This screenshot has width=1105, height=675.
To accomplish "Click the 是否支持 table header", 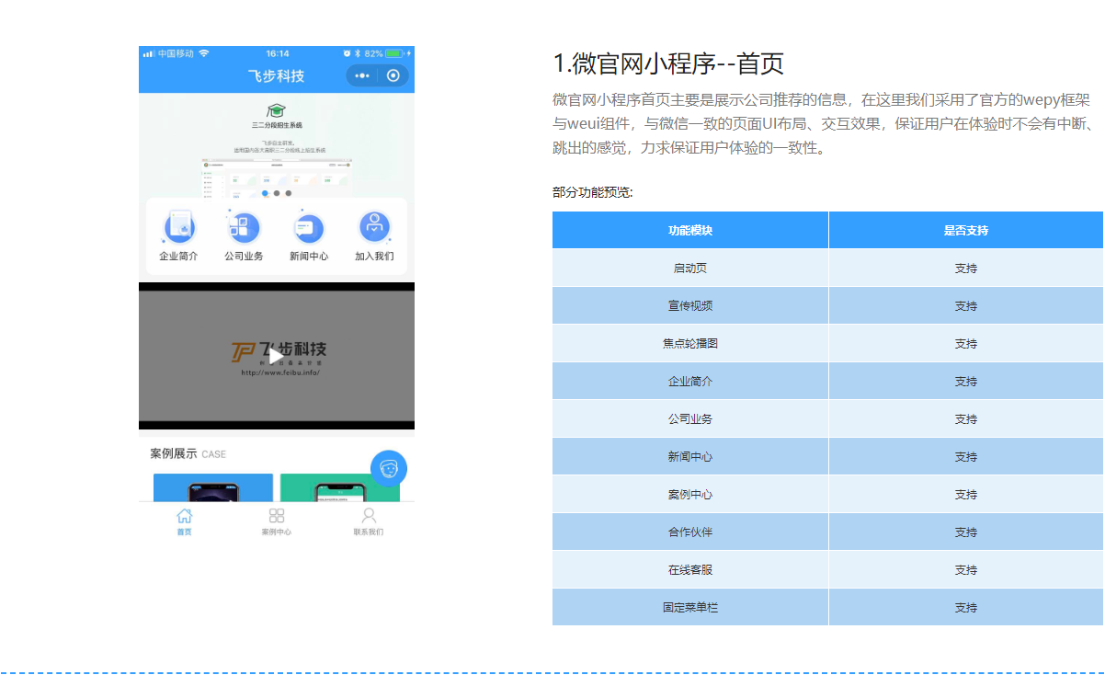I will pos(966,230).
